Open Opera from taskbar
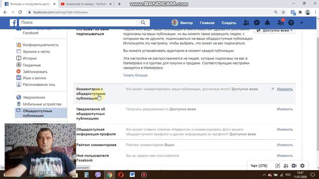 tap(121, 175)
